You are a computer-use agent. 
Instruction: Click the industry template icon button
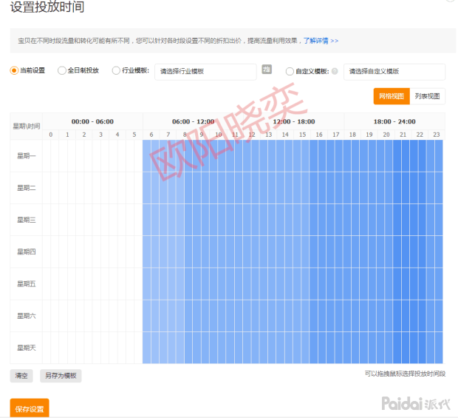click(267, 70)
